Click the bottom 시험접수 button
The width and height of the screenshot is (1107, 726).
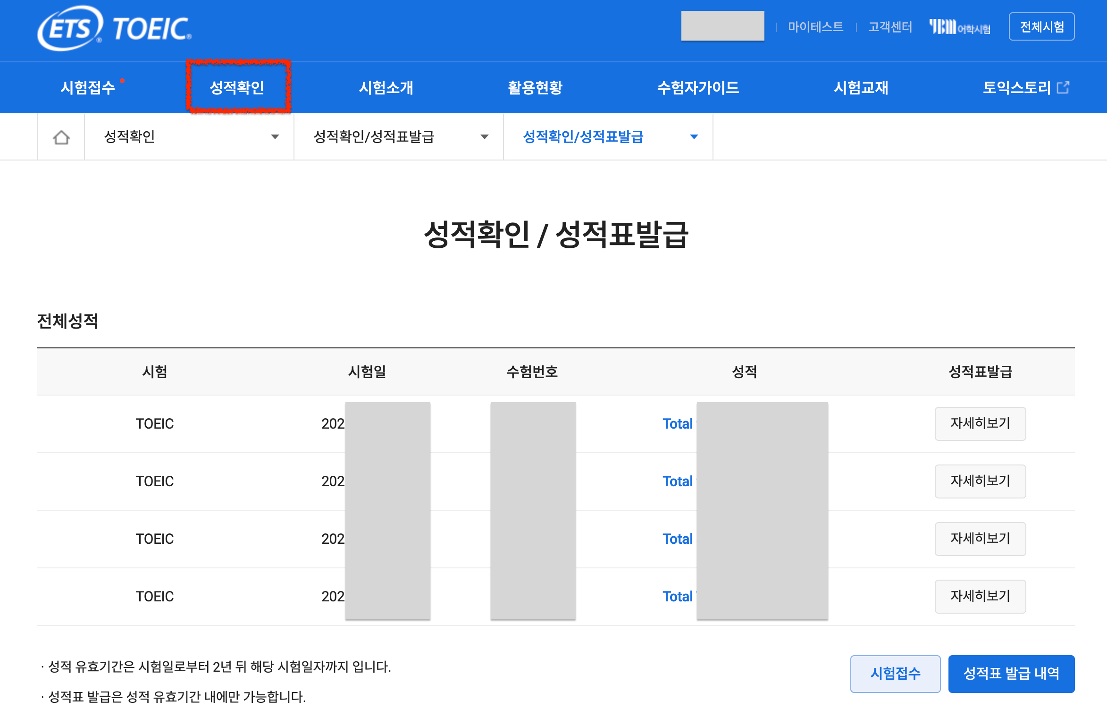click(x=895, y=674)
